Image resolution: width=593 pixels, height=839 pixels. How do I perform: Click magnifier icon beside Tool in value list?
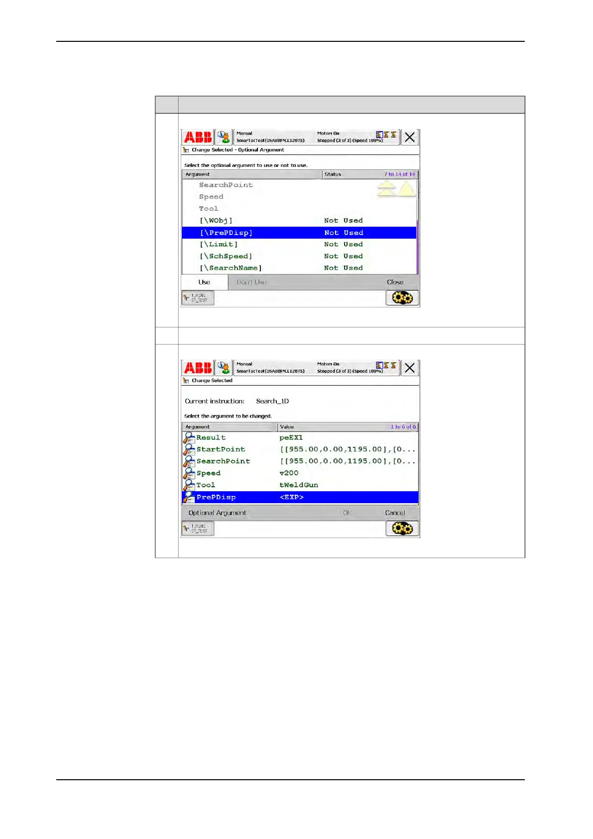189,486
